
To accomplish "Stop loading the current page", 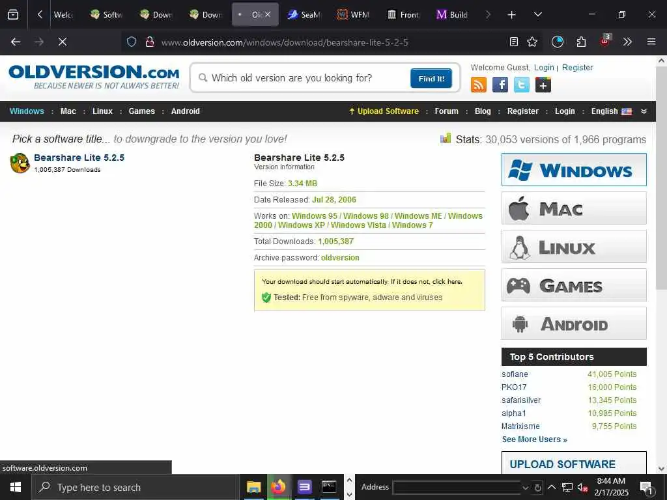I will tap(62, 42).
